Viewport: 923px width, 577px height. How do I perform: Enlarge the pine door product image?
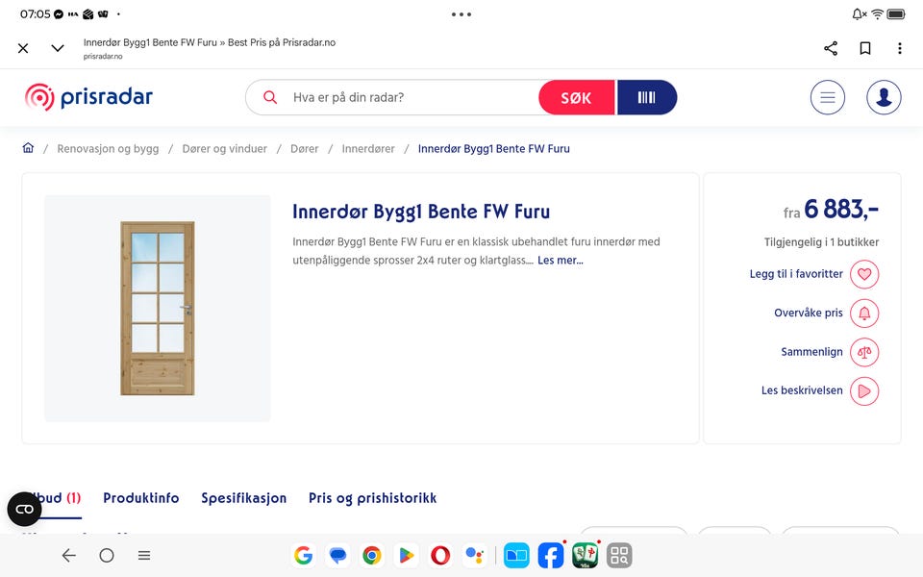(158, 308)
